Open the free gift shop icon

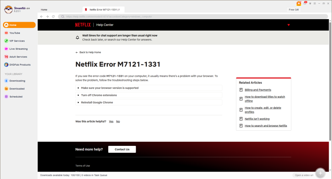click(299, 3)
